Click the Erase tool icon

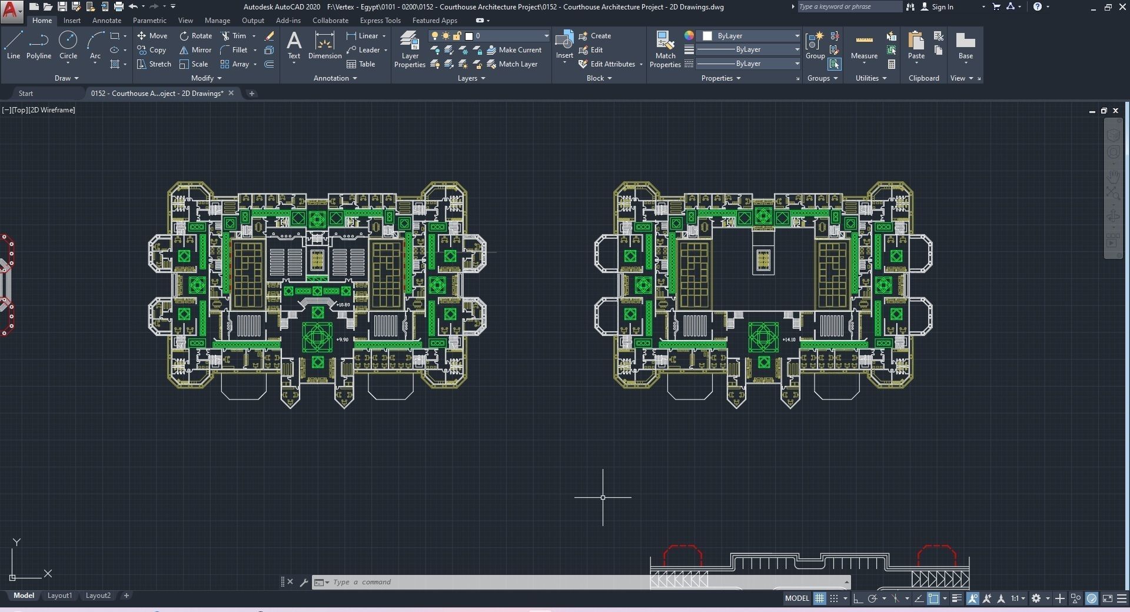tap(269, 36)
